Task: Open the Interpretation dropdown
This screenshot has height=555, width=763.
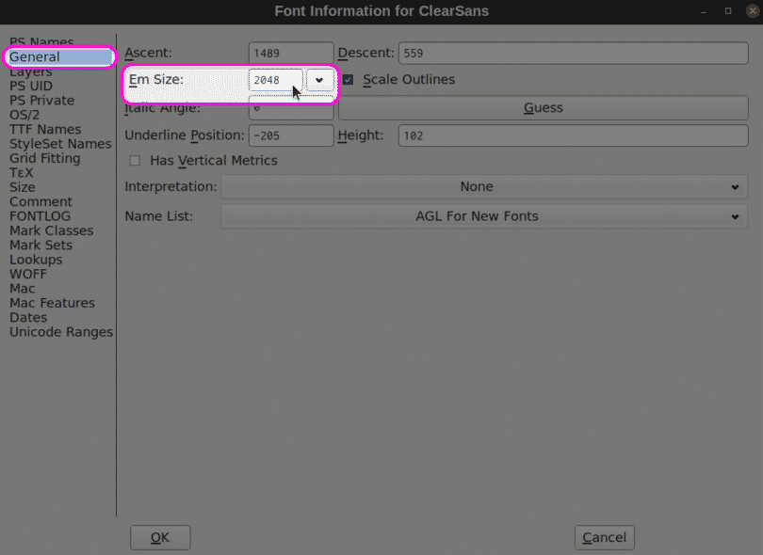Action: point(484,186)
